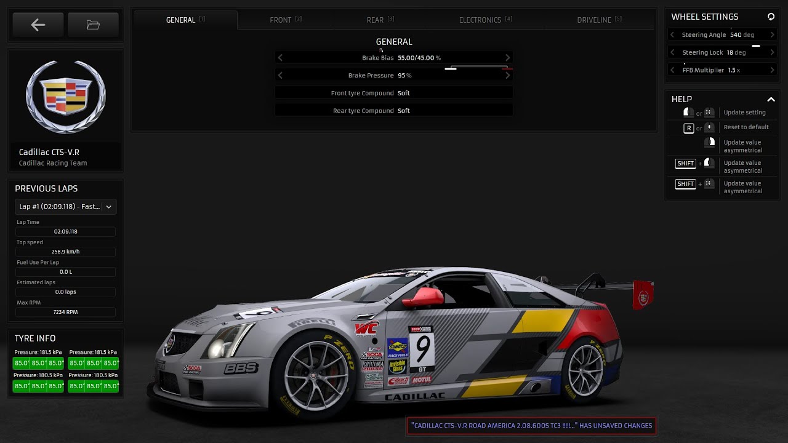Click the Top speed 258.9 km/h field
Viewport: 788px width, 443px height.
pos(66,252)
